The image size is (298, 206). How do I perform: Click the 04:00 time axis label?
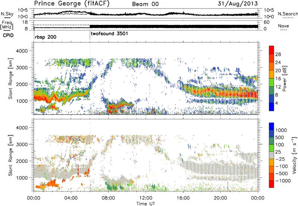[x=71, y=198]
